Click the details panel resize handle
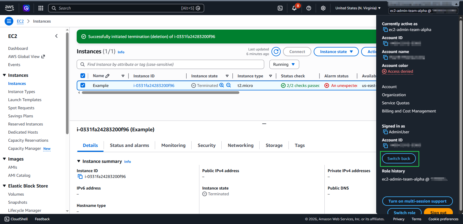Image resolution: width=463 pixels, height=224 pixels. pyautogui.click(x=264, y=124)
